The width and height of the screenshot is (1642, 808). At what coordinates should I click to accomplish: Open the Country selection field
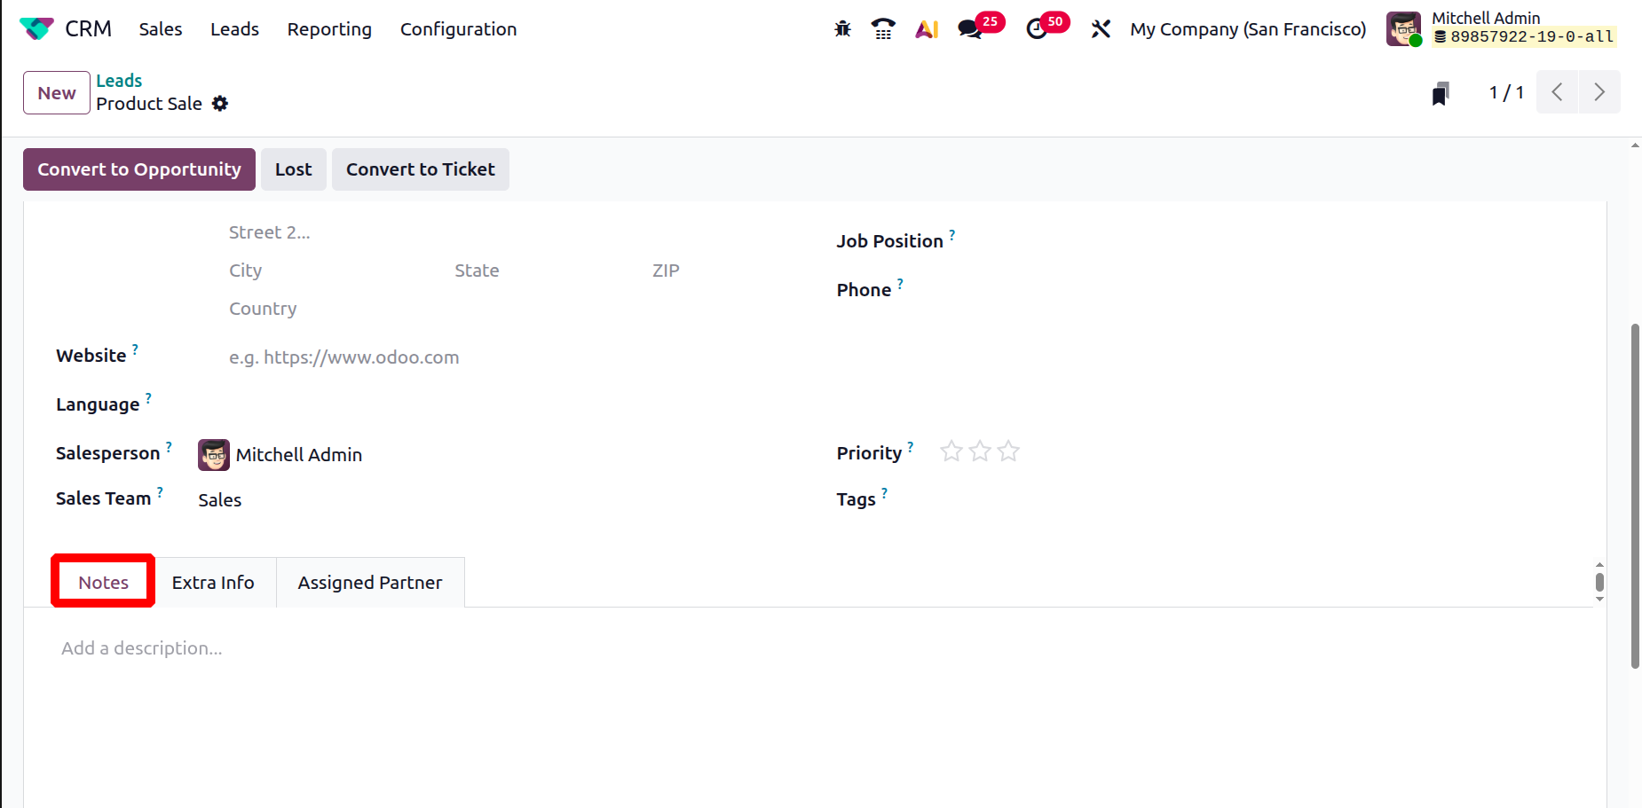point(355,309)
